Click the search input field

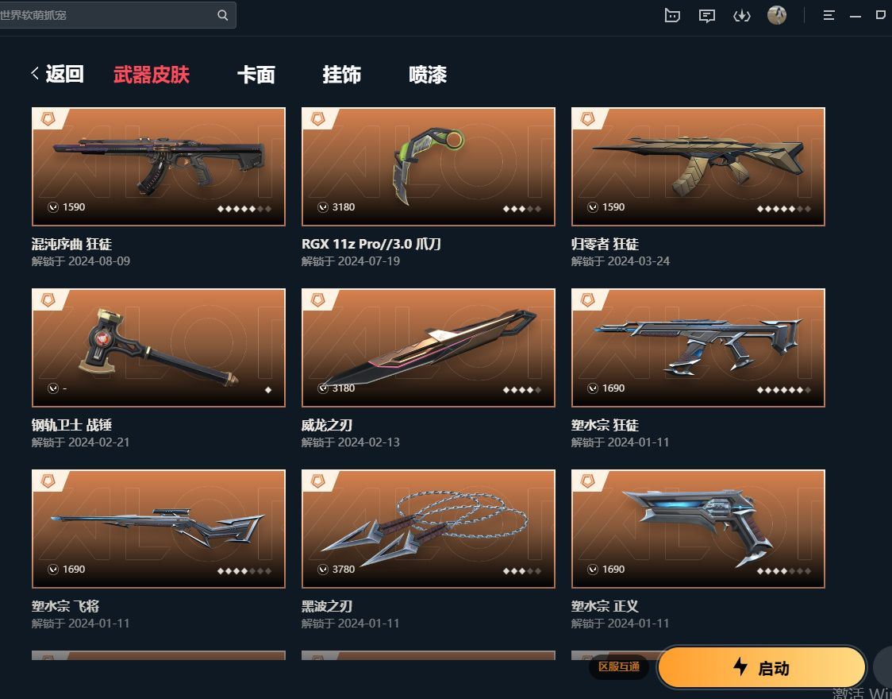pos(108,15)
